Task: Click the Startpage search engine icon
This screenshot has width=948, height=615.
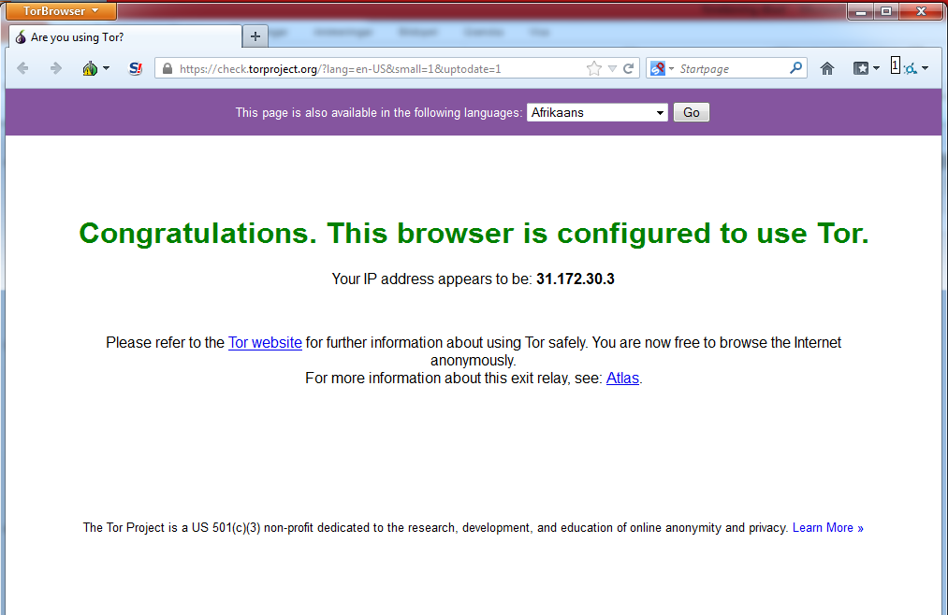Action: [x=657, y=69]
